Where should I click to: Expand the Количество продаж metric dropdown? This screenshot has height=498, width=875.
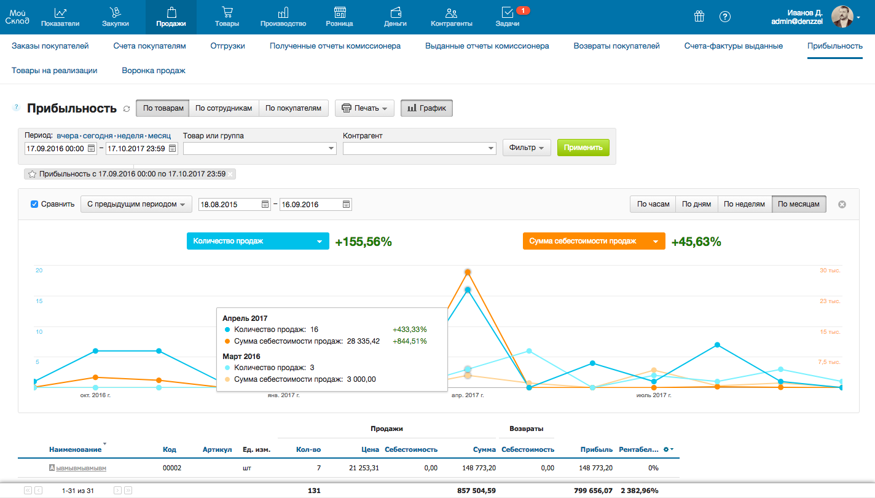(x=257, y=241)
